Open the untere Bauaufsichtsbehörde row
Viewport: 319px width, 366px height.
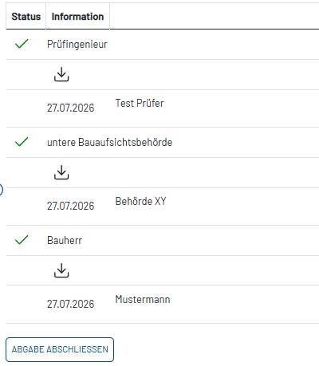tap(163, 142)
